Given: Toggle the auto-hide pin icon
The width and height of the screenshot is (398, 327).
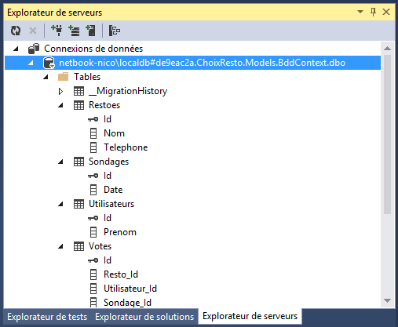Looking at the screenshot, I should [374, 12].
